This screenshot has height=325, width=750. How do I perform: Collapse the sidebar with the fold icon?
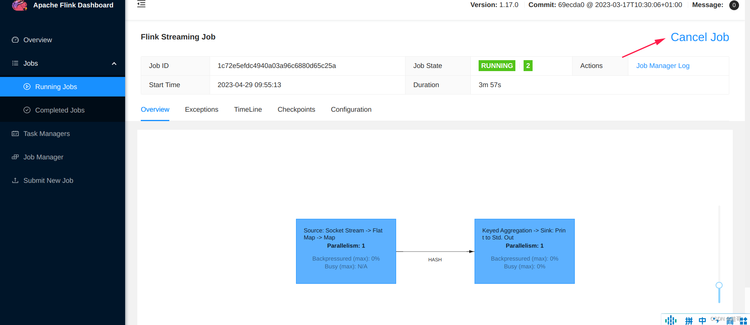142,4
